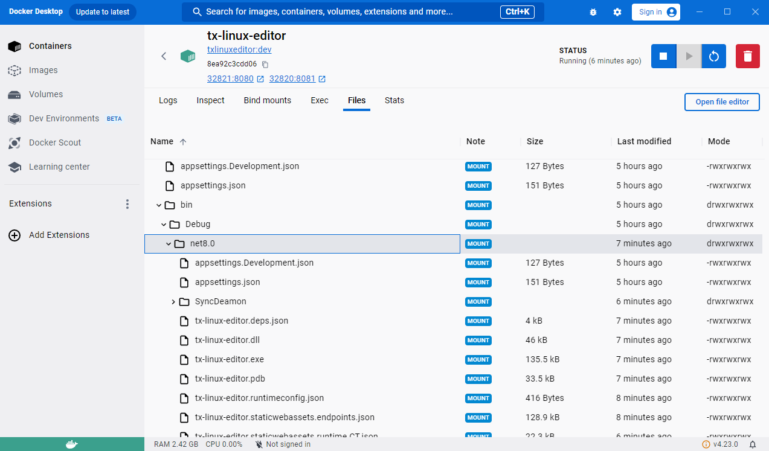
Task: Open the txlinuxeditor:dev image link
Action: click(x=239, y=50)
